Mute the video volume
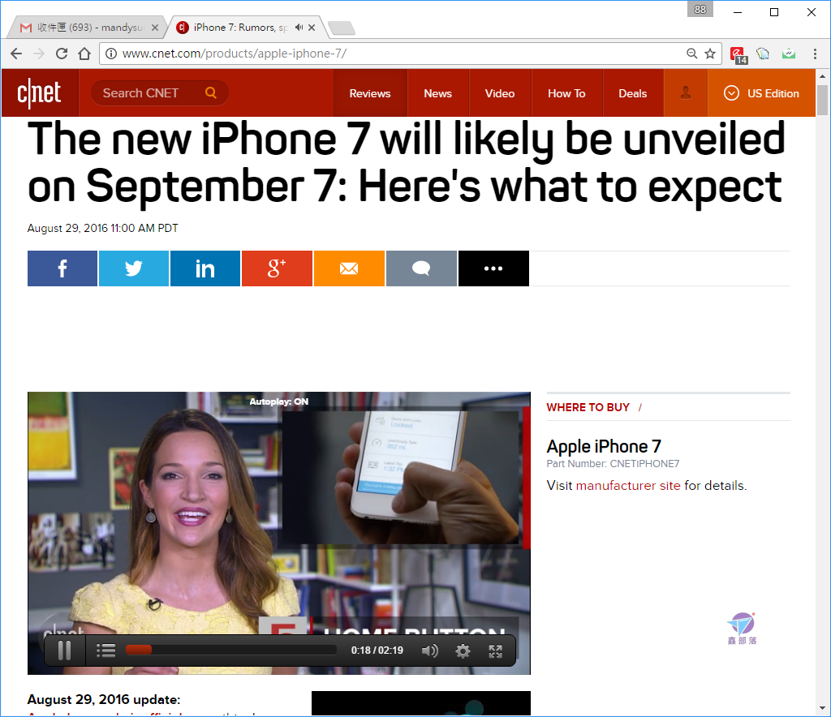831x717 pixels. tap(430, 650)
